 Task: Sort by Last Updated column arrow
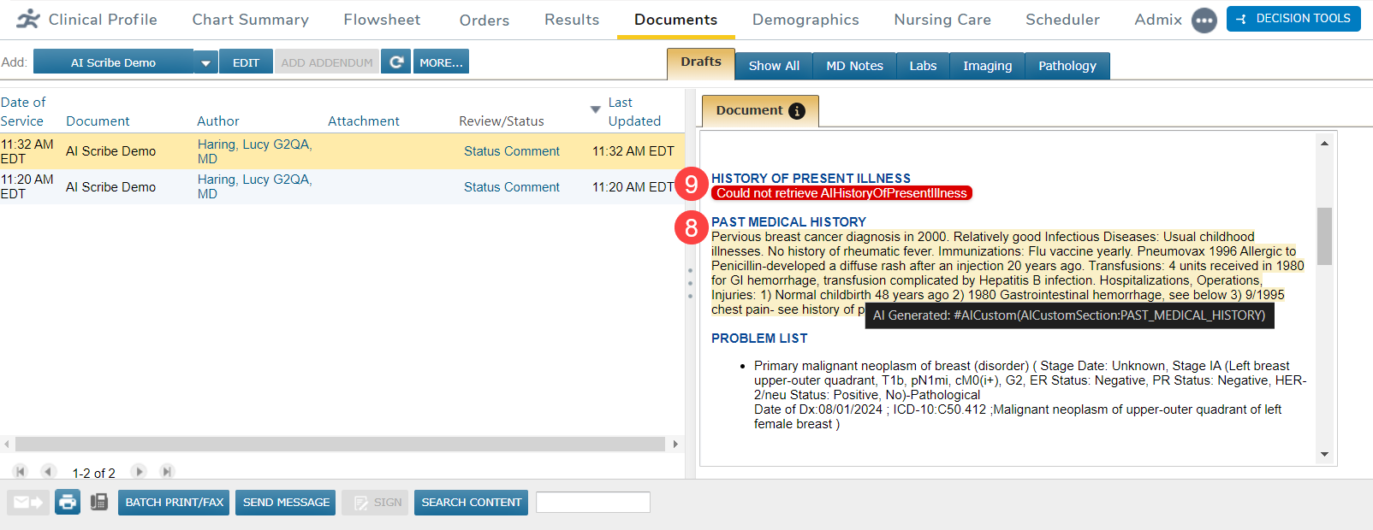coord(595,109)
